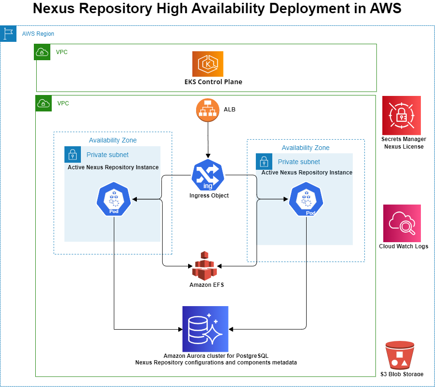Viewport: 435px width, 387px height.
Task: Click the Cloud Watch Logs label
Action: click(403, 246)
